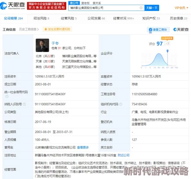
Task: Select the insured count 127
Action: [x=134, y=140]
